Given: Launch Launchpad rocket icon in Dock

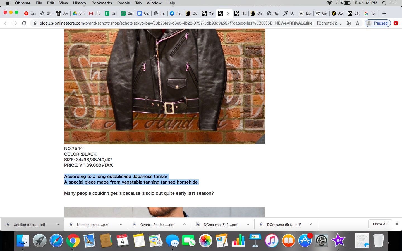Looking at the screenshot, I should click(x=40, y=240).
